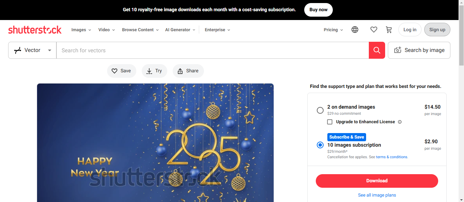Open the See all image plans link

pyautogui.click(x=377, y=195)
